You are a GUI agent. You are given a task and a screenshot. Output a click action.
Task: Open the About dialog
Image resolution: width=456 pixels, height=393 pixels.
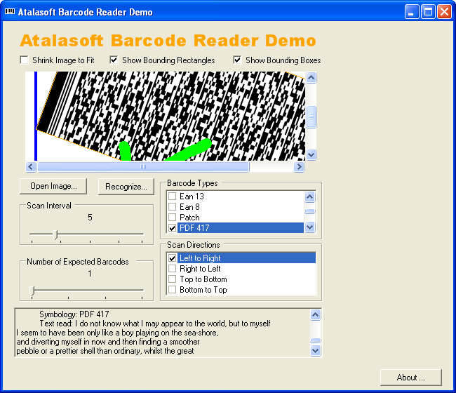pos(410,378)
